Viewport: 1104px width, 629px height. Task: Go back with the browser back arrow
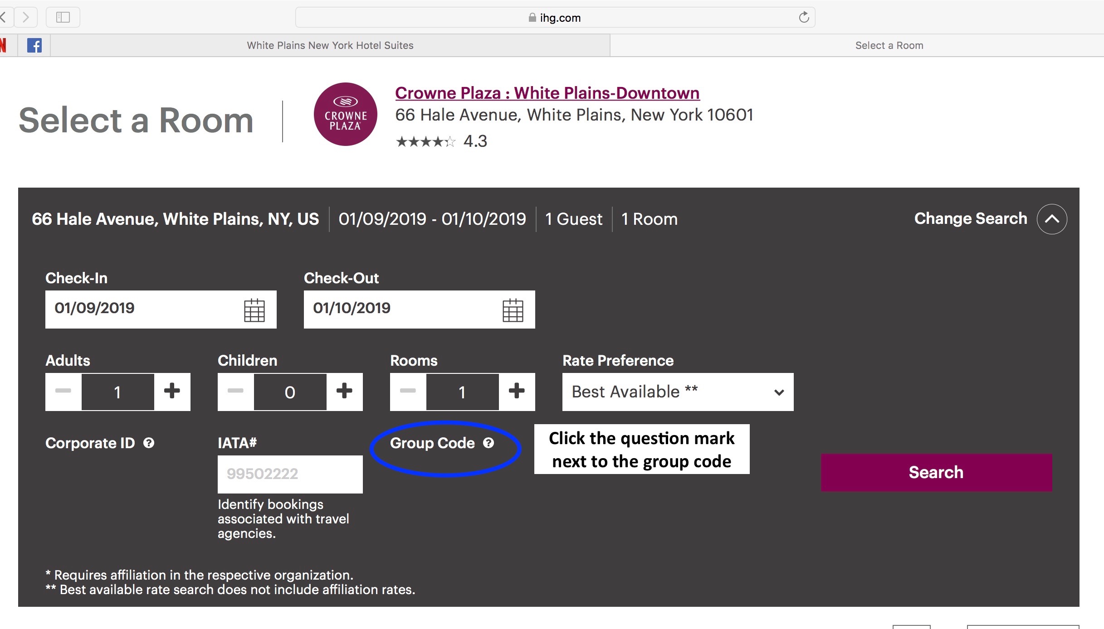[x=4, y=17]
